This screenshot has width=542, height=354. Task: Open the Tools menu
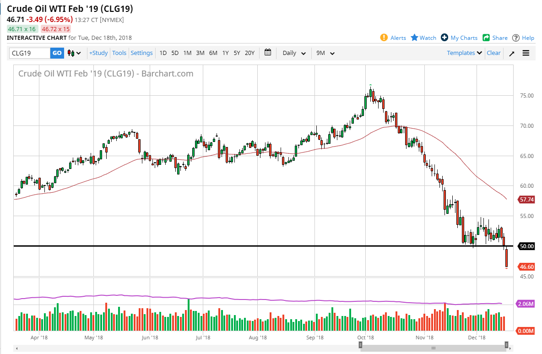(119, 53)
